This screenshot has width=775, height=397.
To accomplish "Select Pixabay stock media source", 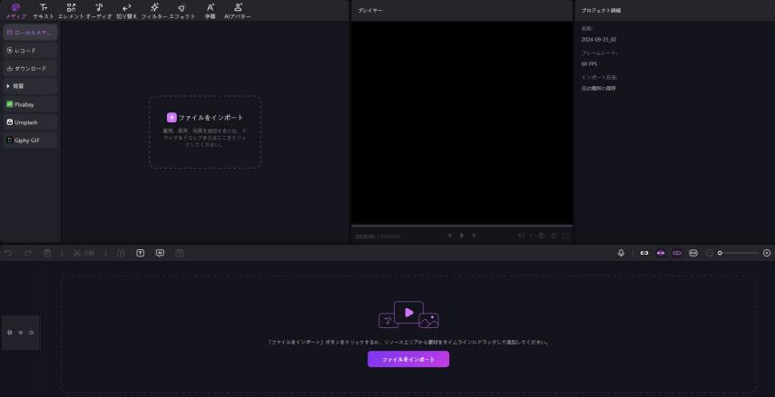I will tap(30, 104).
